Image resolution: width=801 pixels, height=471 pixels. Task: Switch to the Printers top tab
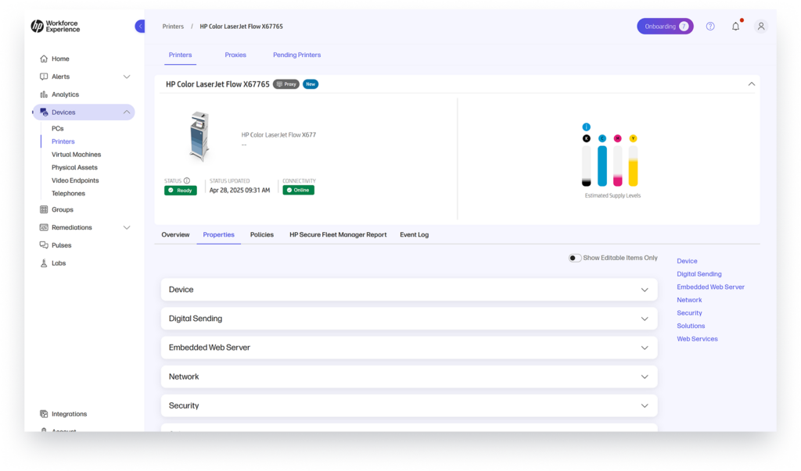[181, 55]
